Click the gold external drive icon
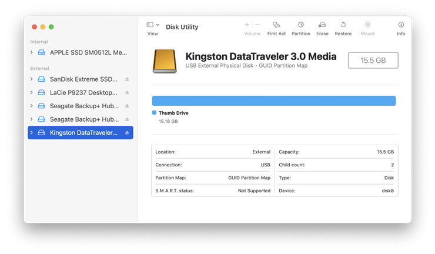Image resolution: width=435 pixels, height=254 pixels. (165, 61)
